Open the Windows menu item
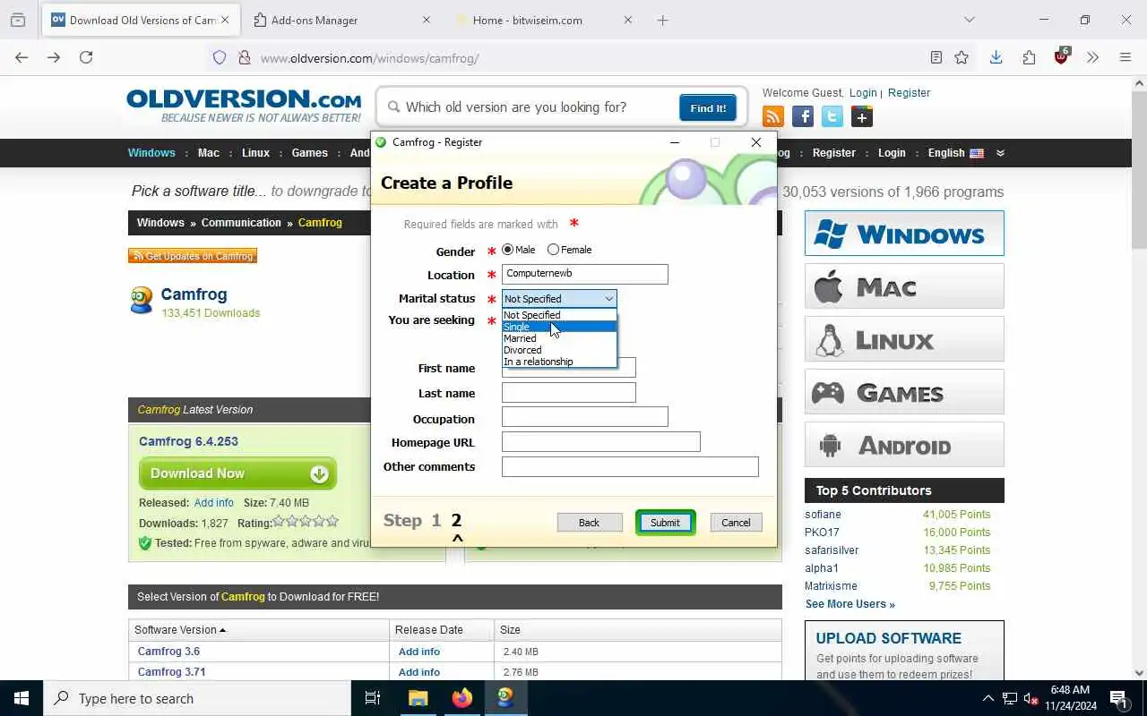1147x716 pixels. point(151,152)
